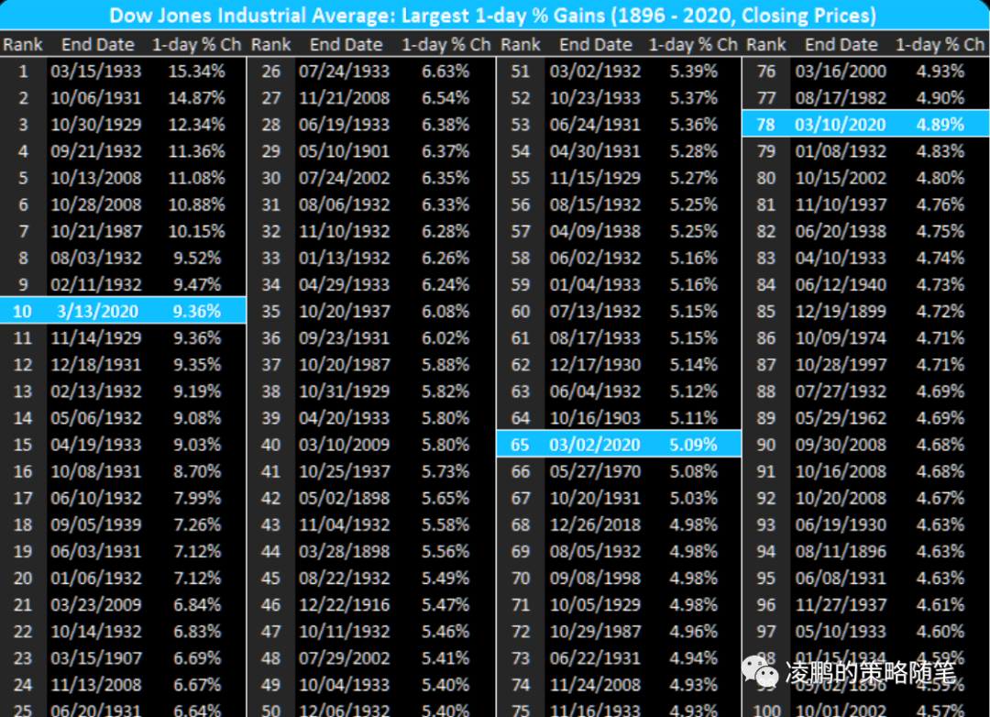The height and width of the screenshot is (717, 990).
Task: Select the 4.89% value
Action: coord(940,125)
